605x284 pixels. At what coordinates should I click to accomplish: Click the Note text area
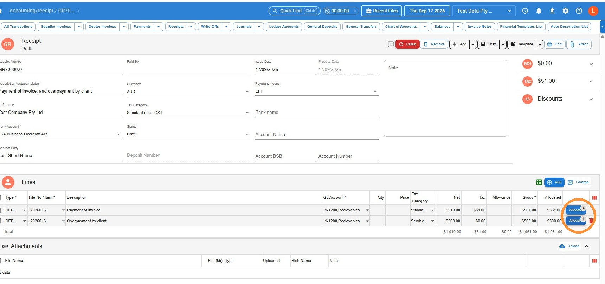tap(445, 98)
